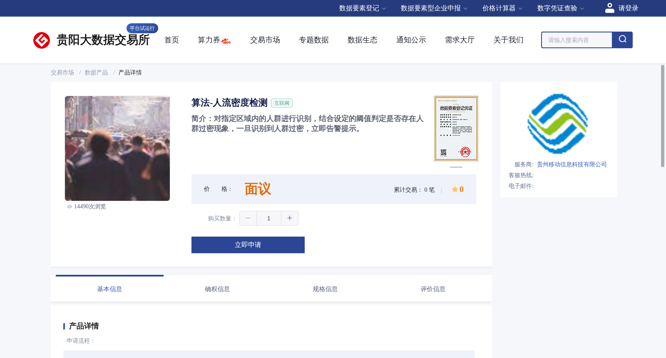The height and width of the screenshot is (358, 666).
Task: Open 交易市场 in navigation
Action: (x=265, y=40)
